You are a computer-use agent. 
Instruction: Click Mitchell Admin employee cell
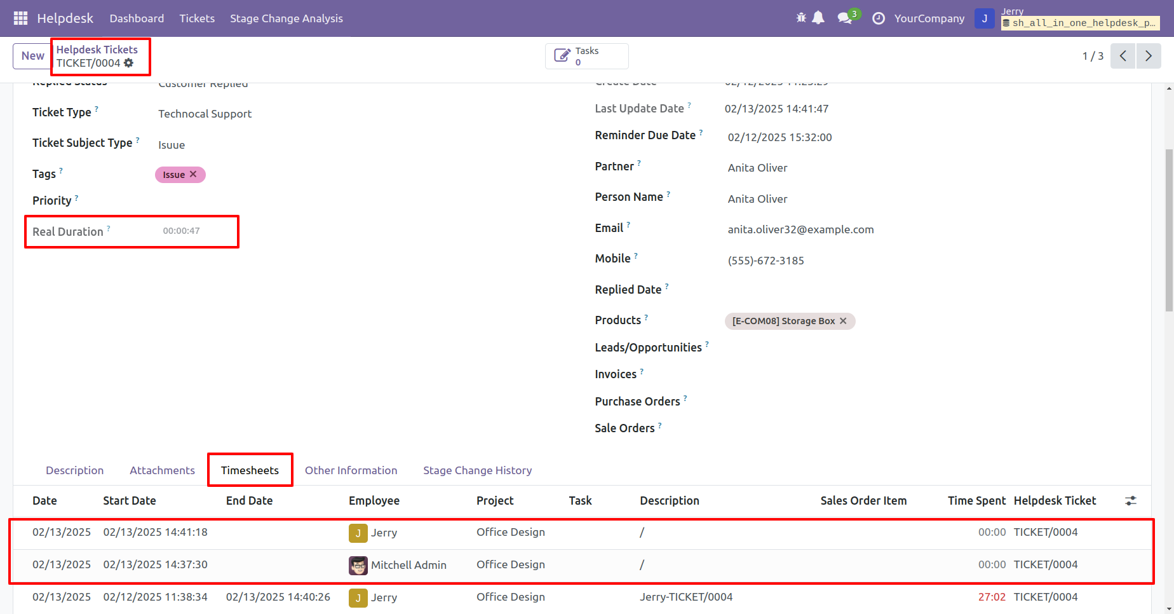(408, 565)
